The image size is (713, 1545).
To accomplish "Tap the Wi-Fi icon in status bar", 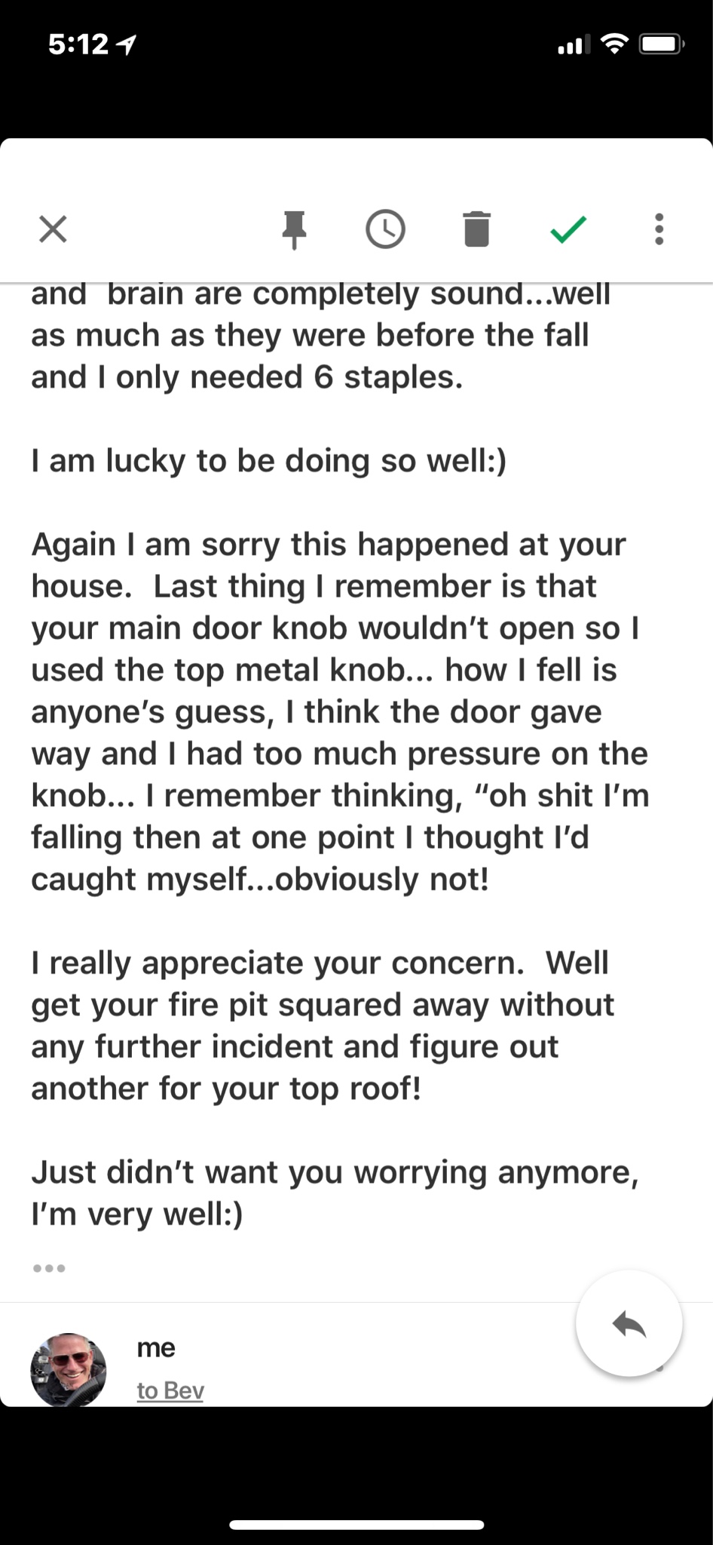I will pos(615,45).
